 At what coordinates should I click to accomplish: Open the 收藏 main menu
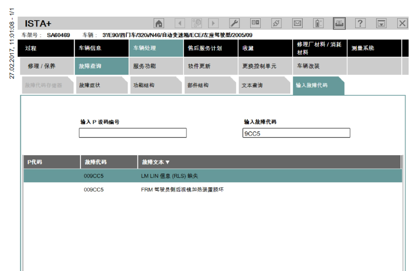265,48
